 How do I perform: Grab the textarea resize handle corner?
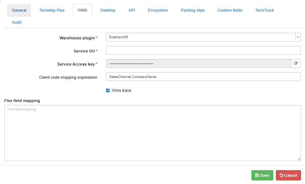coord(299,159)
